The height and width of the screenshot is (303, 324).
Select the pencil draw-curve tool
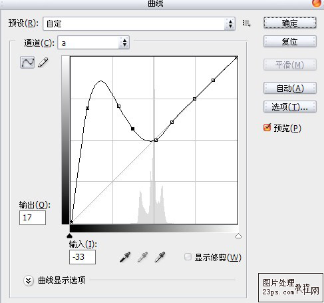tap(43, 63)
